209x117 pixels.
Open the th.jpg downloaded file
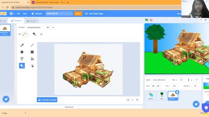(5, 113)
